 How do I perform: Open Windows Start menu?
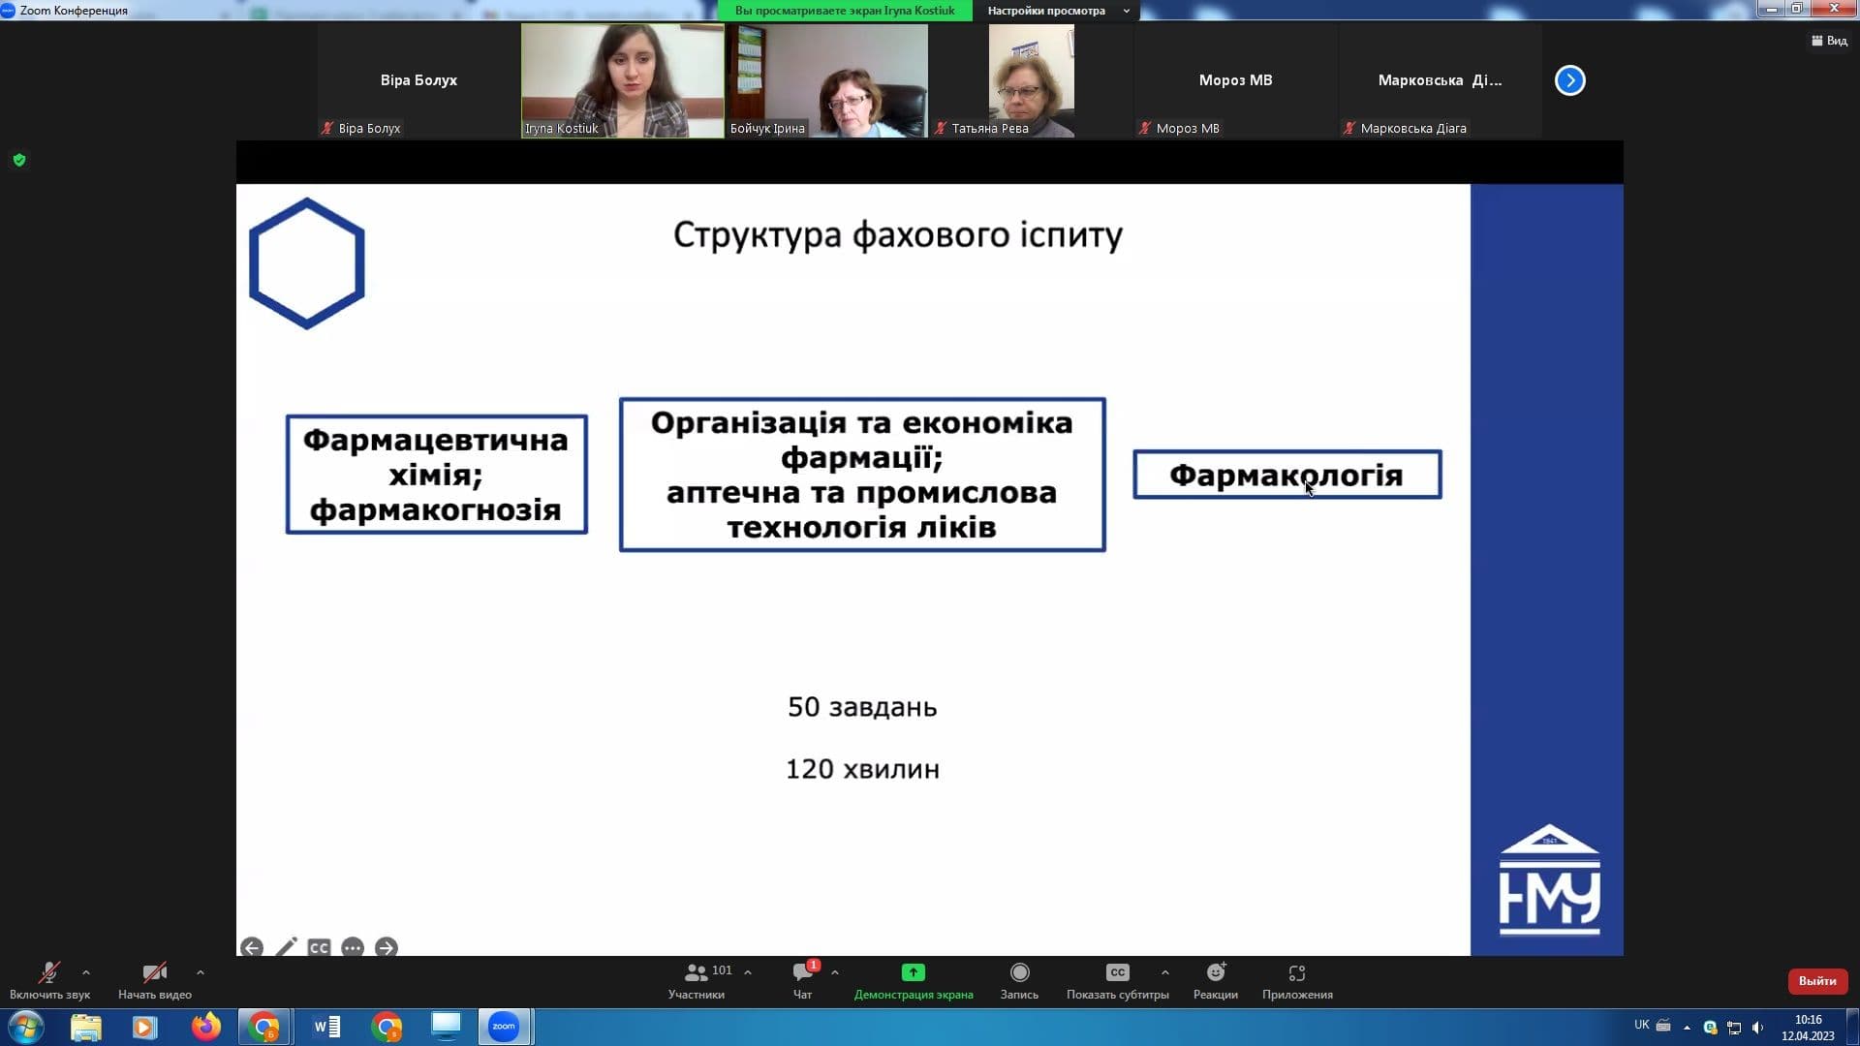26,1027
